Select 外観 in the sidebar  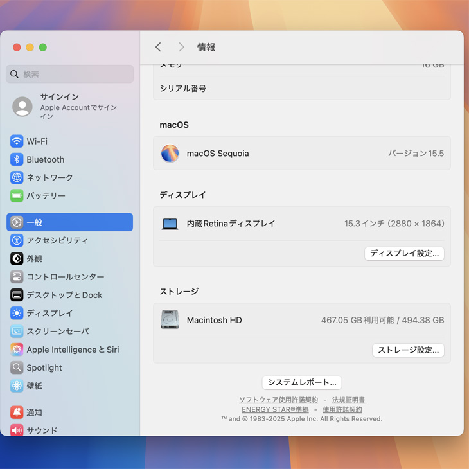click(69, 258)
